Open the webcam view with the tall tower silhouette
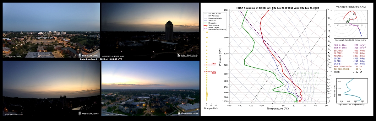Image resolution: width=376 pixels, height=121 pixels. tap(150, 30)
